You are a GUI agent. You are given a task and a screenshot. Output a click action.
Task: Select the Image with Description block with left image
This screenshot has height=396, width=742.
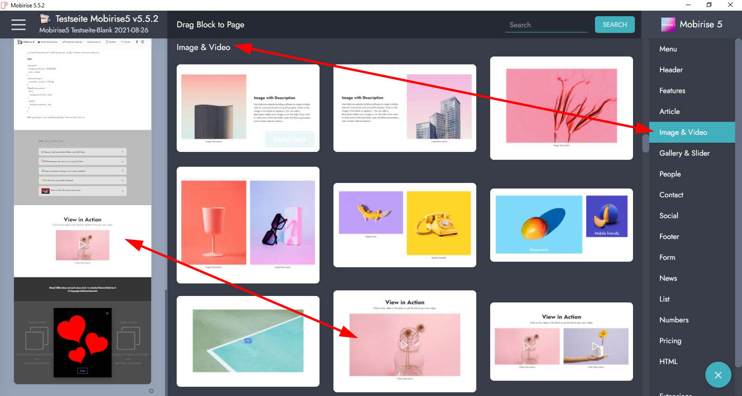(248, 108)
